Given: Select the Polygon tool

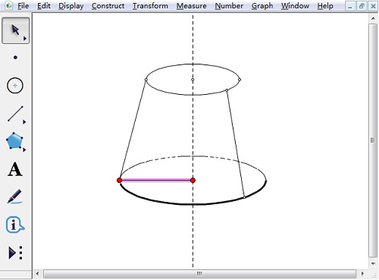Looking at the screenshot, I should click(14, 140).
